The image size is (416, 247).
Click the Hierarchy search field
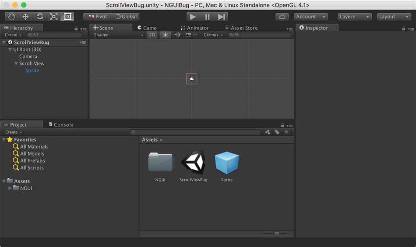click(x=54, y=35)
